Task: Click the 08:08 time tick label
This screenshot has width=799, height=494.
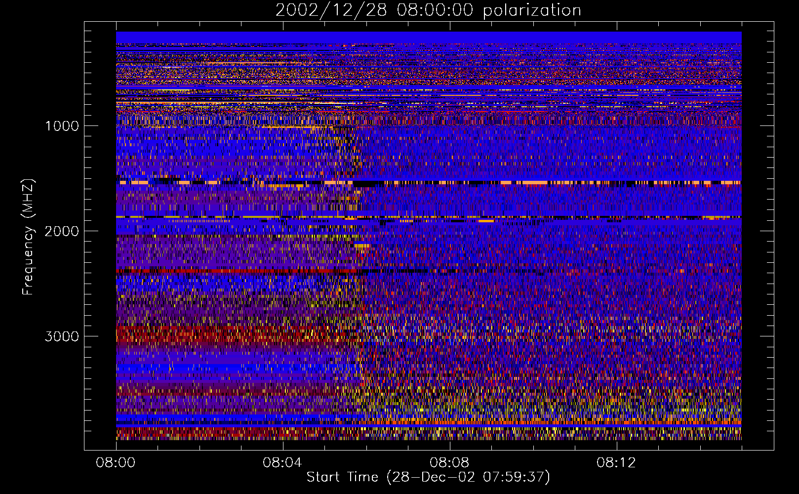Action: pos(449,463)
